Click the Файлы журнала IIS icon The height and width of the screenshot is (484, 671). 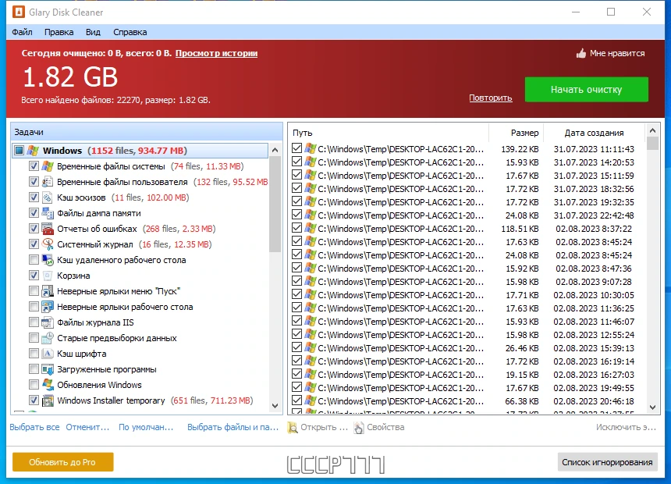[48, 322]
